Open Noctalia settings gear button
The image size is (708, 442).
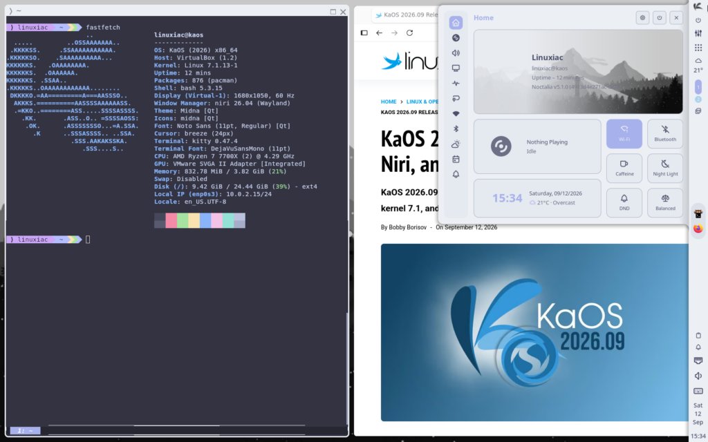coord(642,17)
